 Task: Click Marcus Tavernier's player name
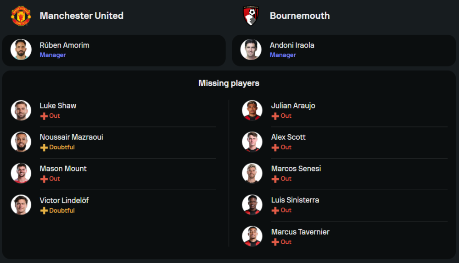click(300, 232)
